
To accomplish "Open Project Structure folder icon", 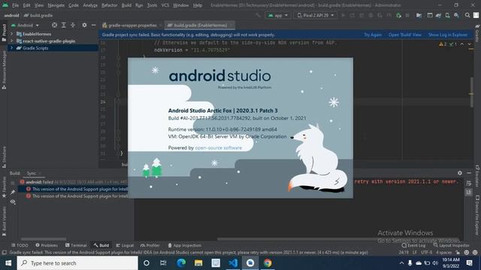I will 419,15.
